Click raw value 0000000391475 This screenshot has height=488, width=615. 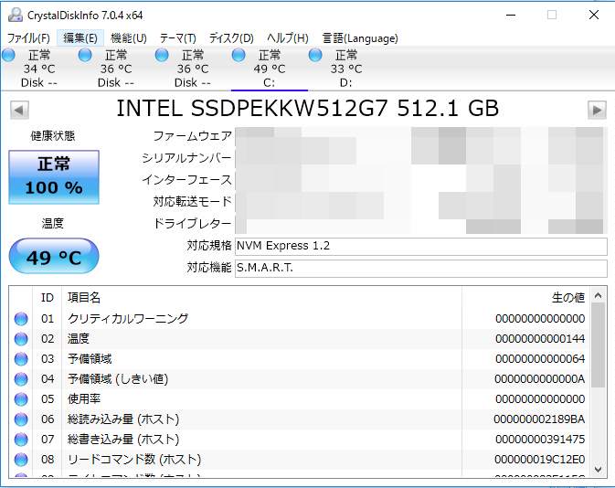540,440
